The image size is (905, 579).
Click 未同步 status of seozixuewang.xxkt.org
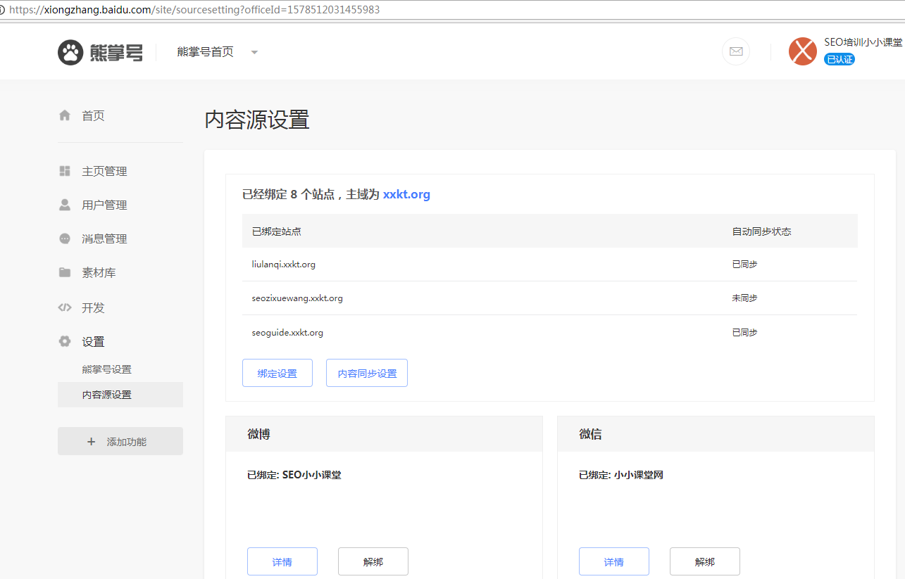pyautogui.click(x=744, y=298)
